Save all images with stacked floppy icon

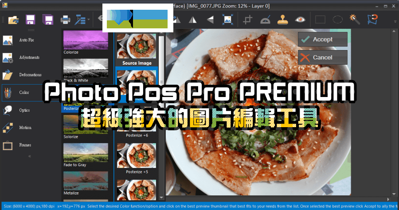pyautogui.click(x=48, y=19)
